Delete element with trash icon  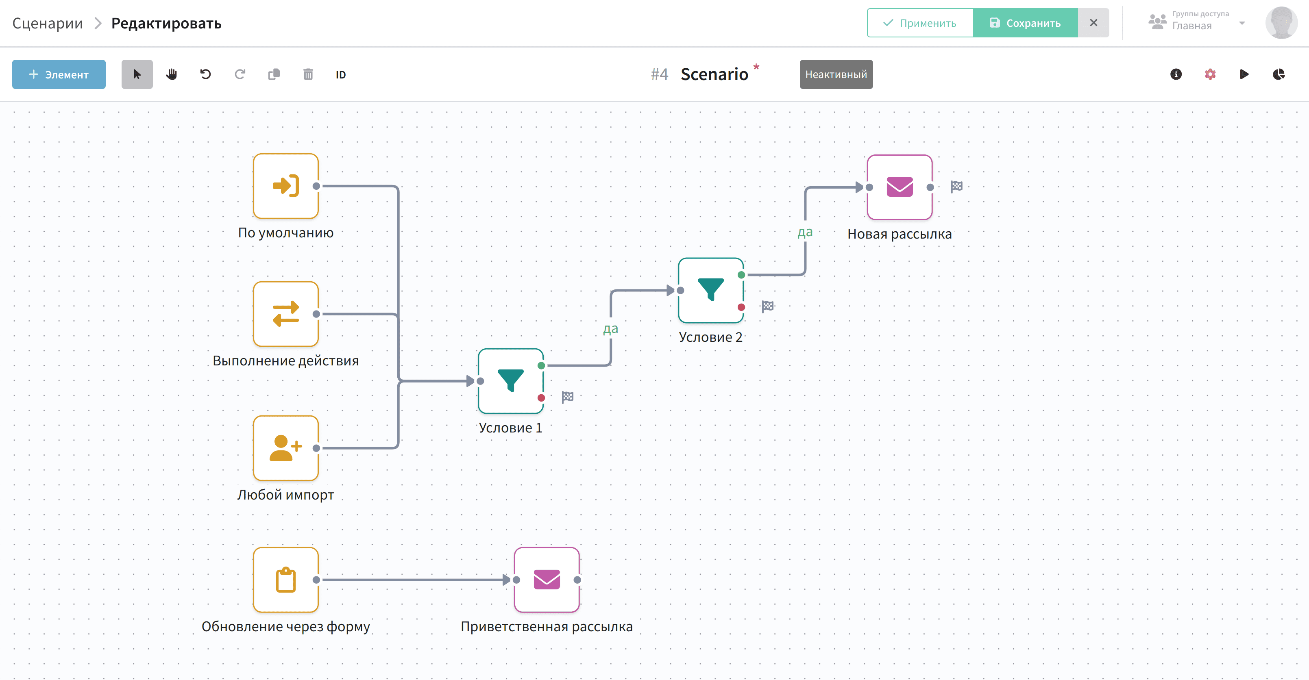(308, 74)
